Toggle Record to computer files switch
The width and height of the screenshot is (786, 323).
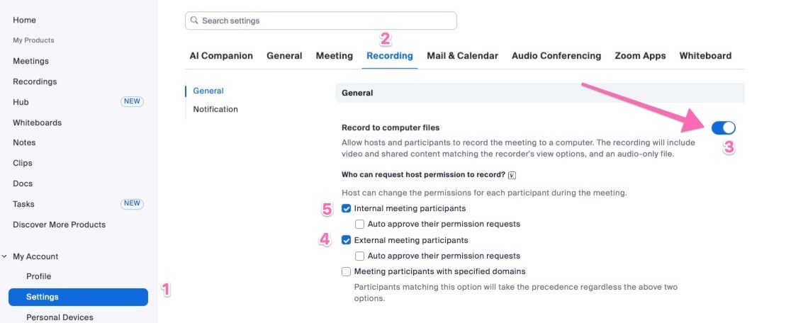723,127
